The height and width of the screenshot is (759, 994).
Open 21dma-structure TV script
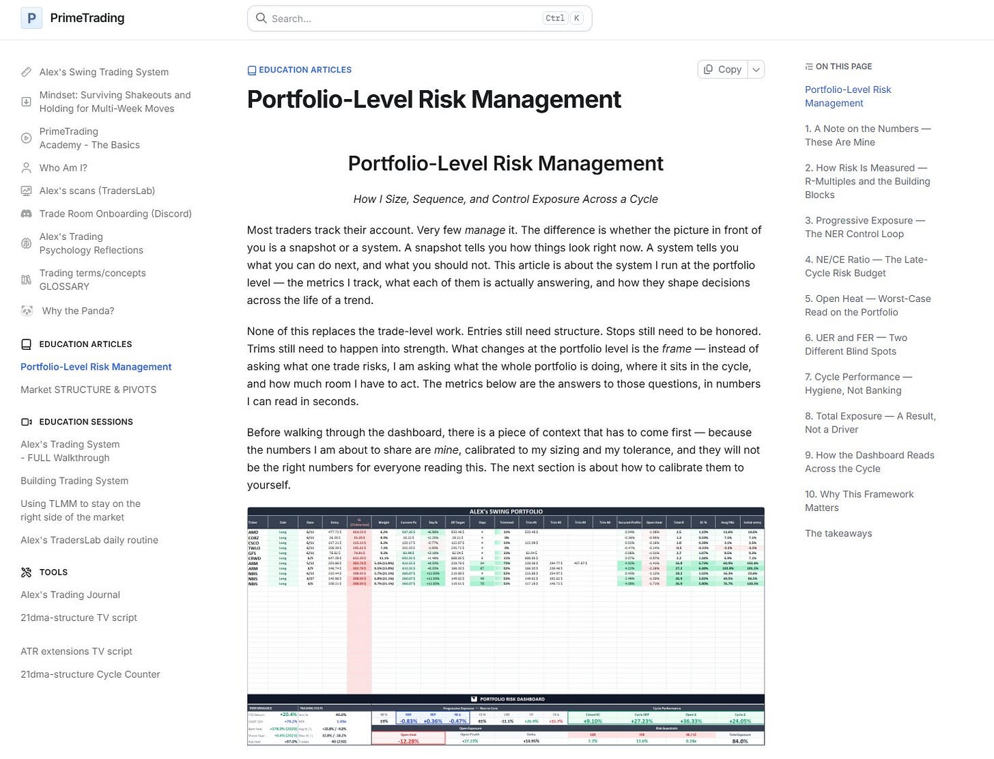point(79,618)
